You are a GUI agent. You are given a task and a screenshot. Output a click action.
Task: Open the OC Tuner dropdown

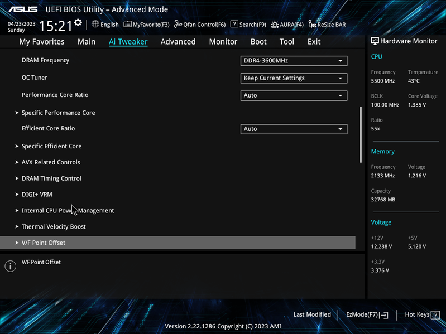coord(294,78)
